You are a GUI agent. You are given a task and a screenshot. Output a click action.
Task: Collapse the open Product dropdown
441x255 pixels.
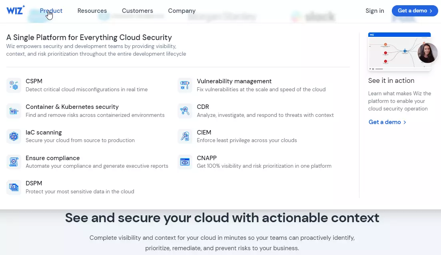(x=51, y=11)
